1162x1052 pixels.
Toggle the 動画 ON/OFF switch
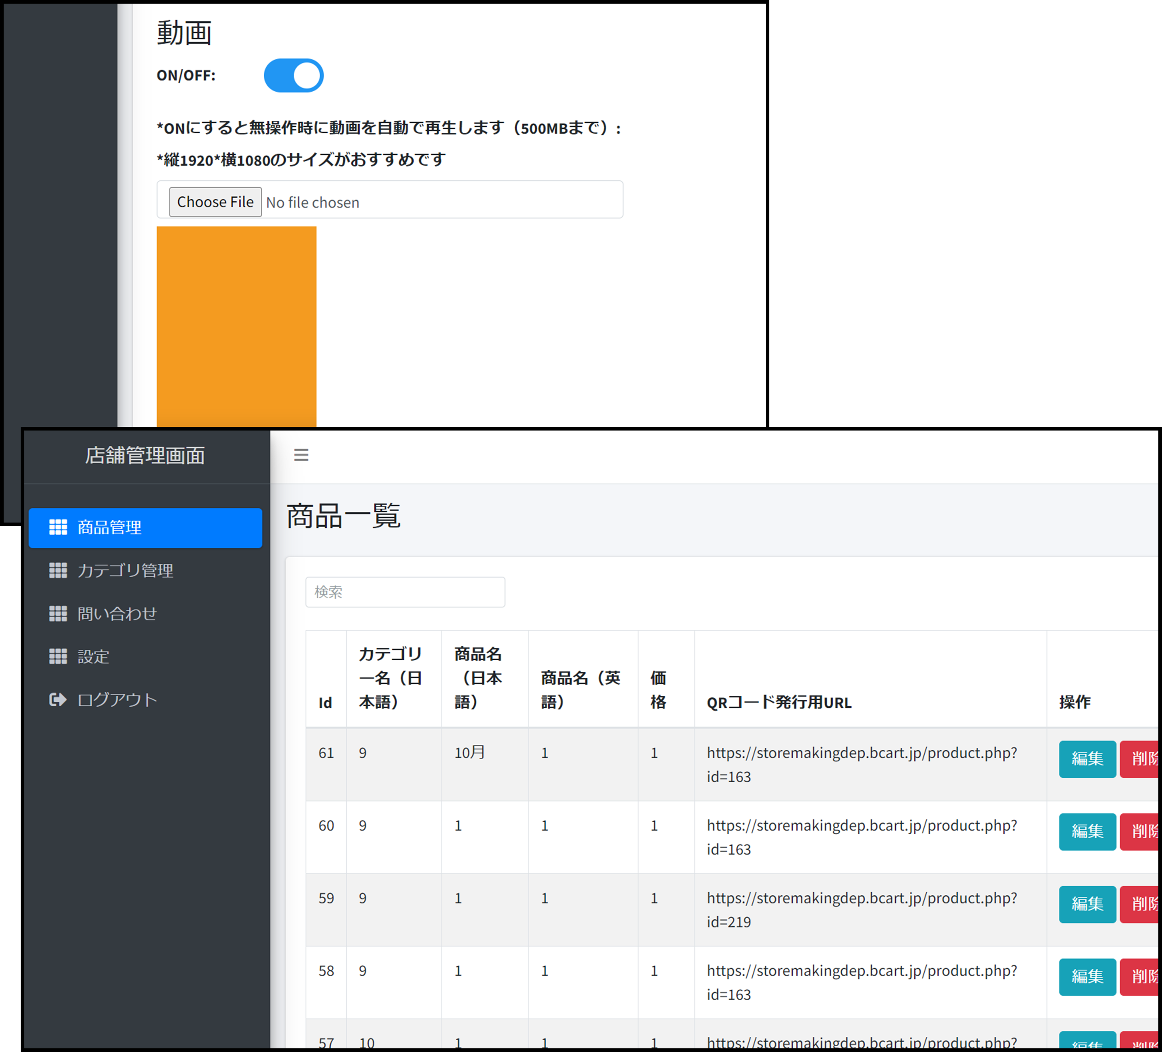pos(293,75)
